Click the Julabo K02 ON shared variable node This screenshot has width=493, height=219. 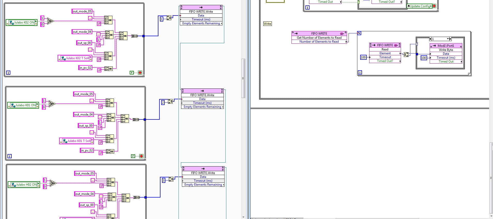22,22
